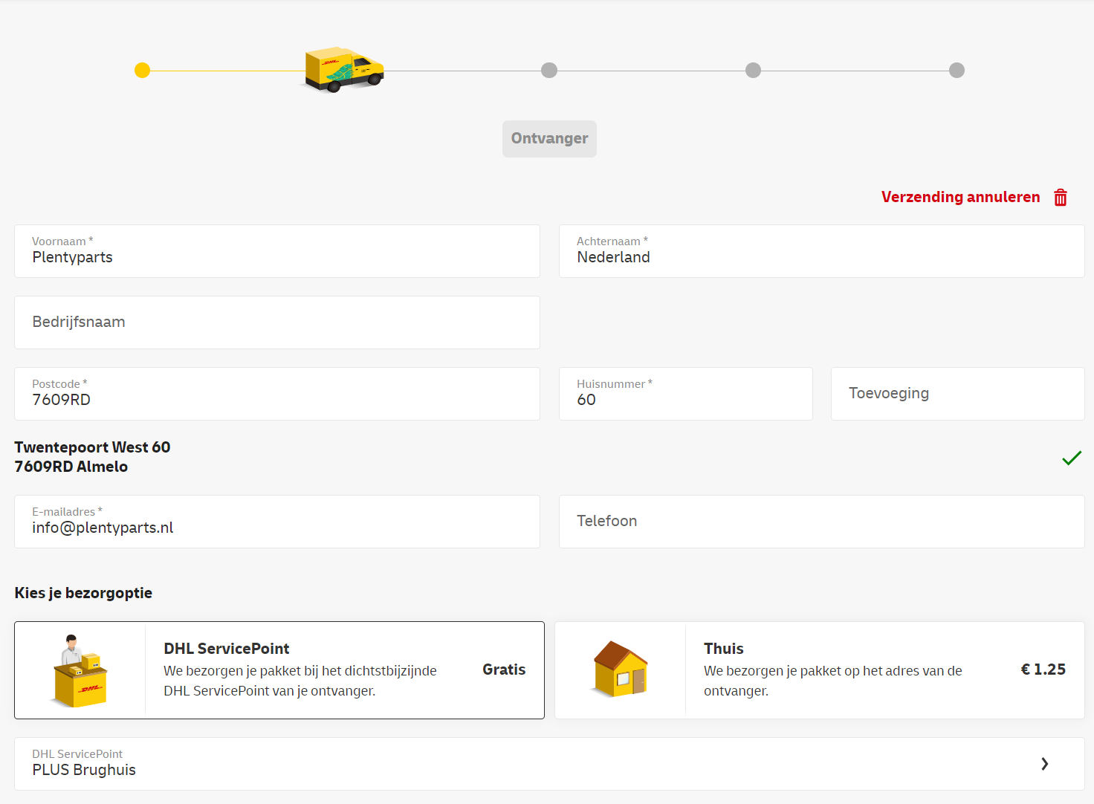Click the Ontvanger step label
The image size is (1094, 804).
(x=549, y=138)
